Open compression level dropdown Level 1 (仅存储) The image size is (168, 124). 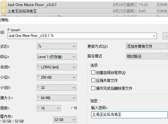pos(57,57)
